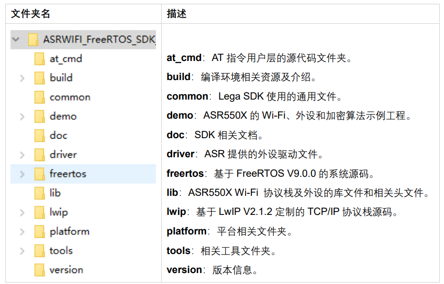Image resolution: width=444 pixels, height=284 pixels.
Task: Expand the driver folder chevron
Action: click(22, 155)
